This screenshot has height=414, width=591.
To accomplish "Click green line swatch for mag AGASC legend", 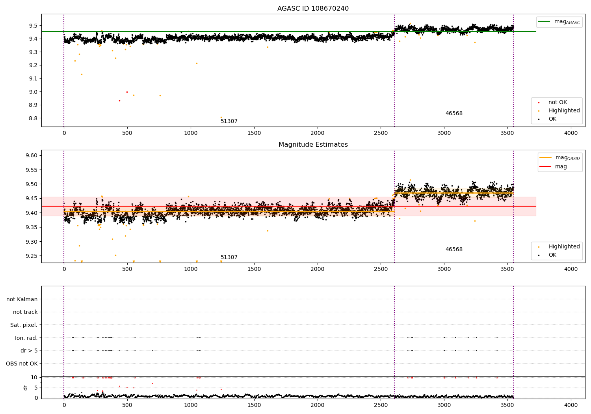I will pos(545,22).
